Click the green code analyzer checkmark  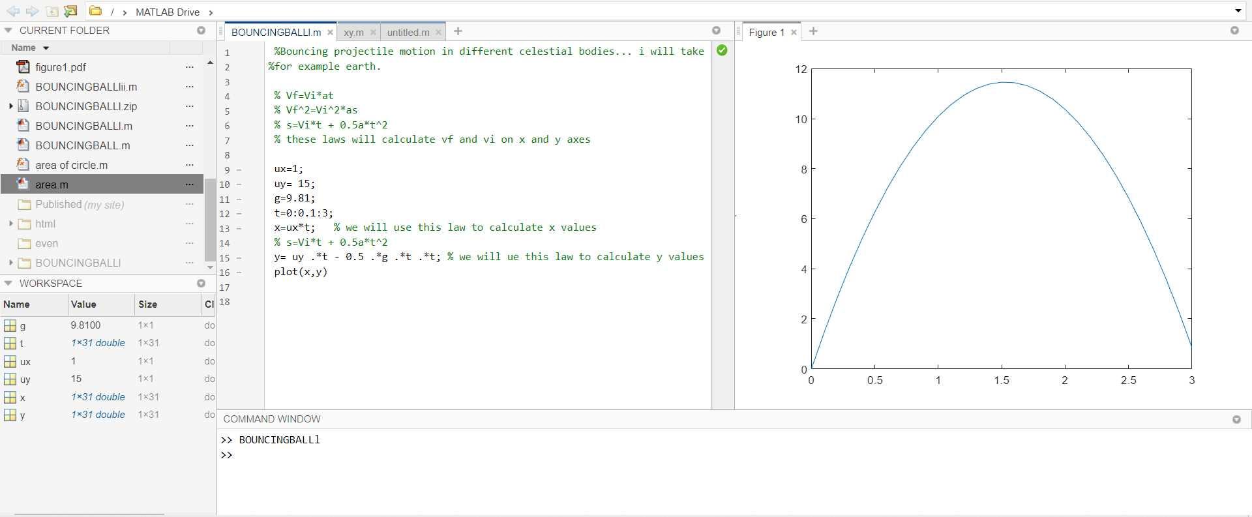722,50
